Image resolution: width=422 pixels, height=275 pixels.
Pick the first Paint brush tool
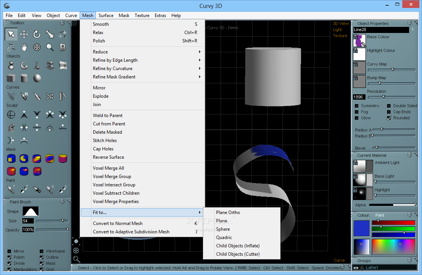[11, 189]
